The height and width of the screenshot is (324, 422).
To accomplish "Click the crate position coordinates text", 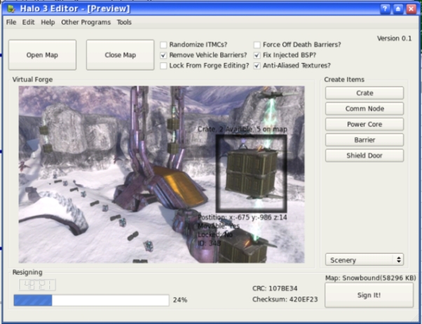I will tap(243, 217).
